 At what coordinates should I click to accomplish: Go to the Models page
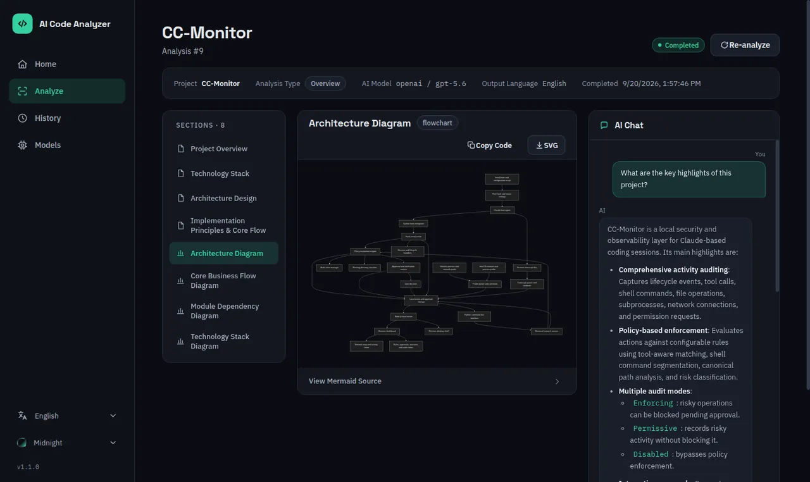point(67,145)
